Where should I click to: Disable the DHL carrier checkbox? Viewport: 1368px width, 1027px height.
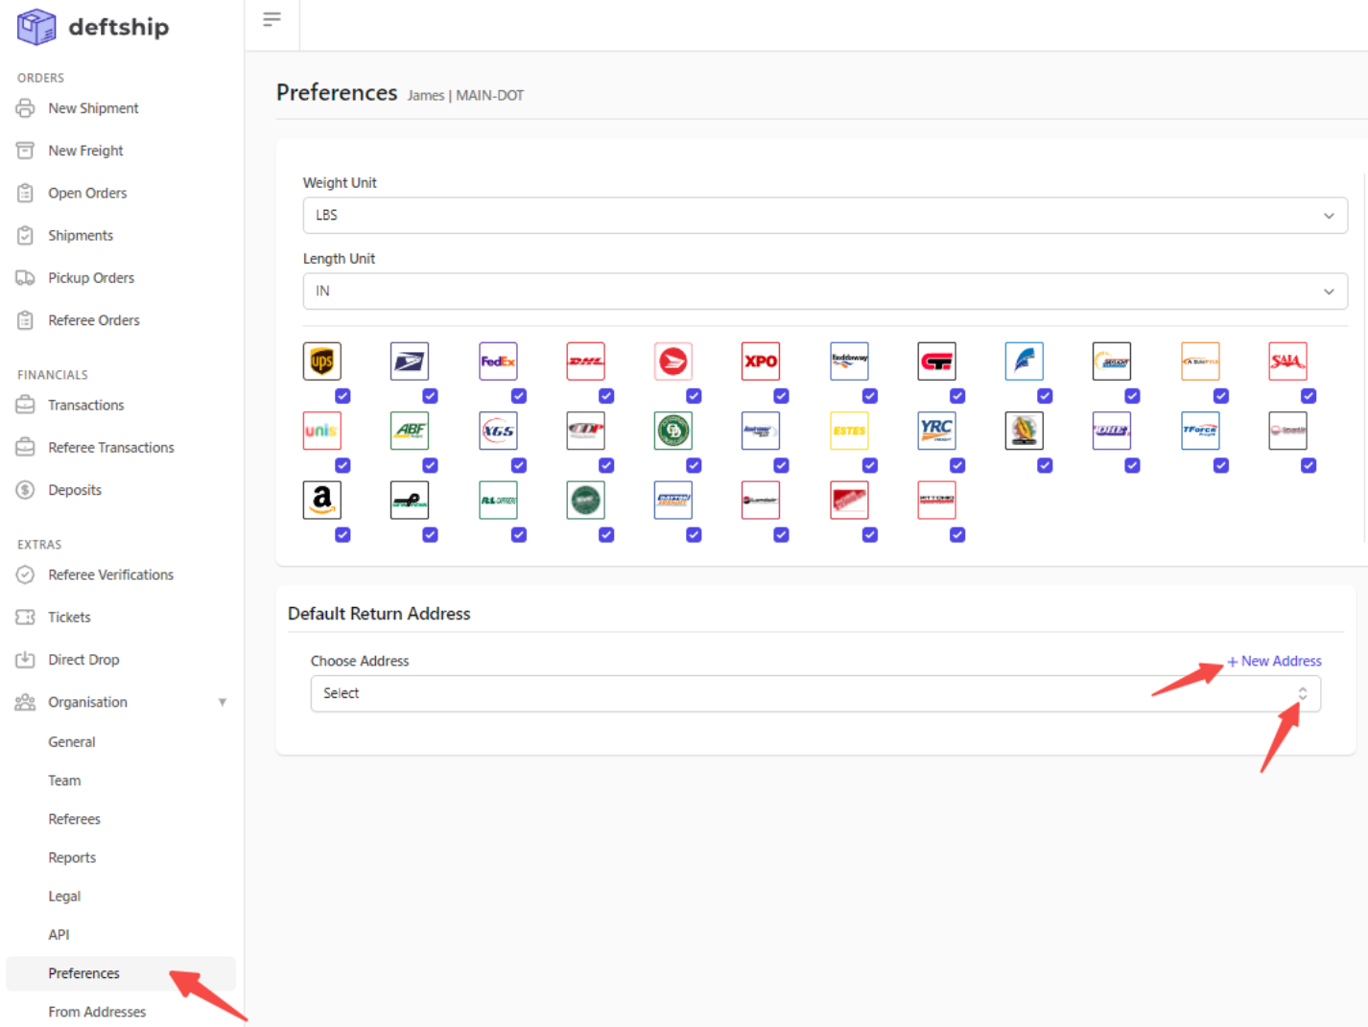pyautogui.click(x=606, y=396)
